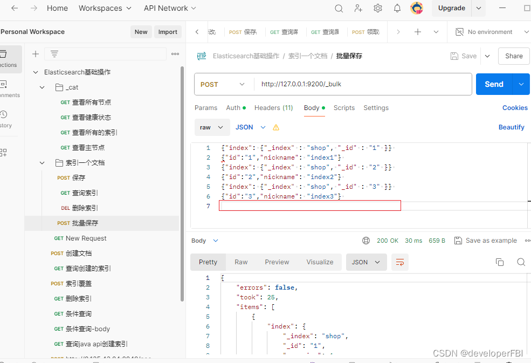Open the Workspaces dropdown
The height and width of the screenshot is (363, 531).
[105, 8]
